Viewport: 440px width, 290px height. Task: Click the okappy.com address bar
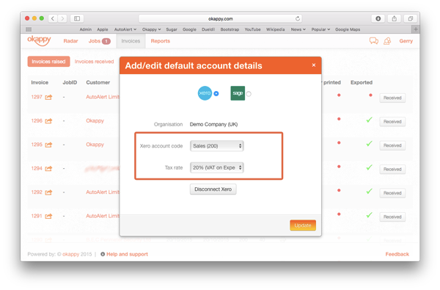click(x=220, y=18)
